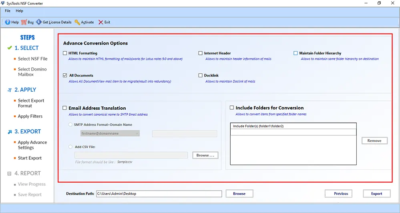This screenshot has height=213, width=400.
Task: Click the Export button
Action: [x=377, y=194]
